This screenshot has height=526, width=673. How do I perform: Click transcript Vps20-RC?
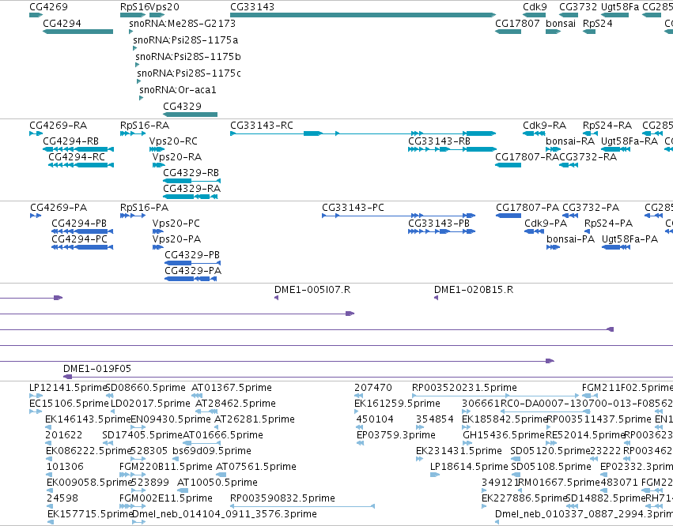click(157, 149)
